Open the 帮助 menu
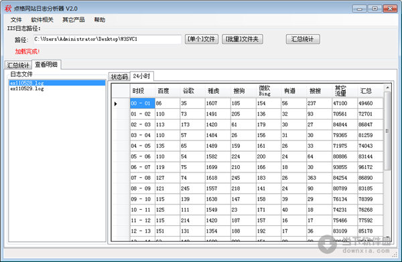Screen dimensions: 402x262 (99, 19)
